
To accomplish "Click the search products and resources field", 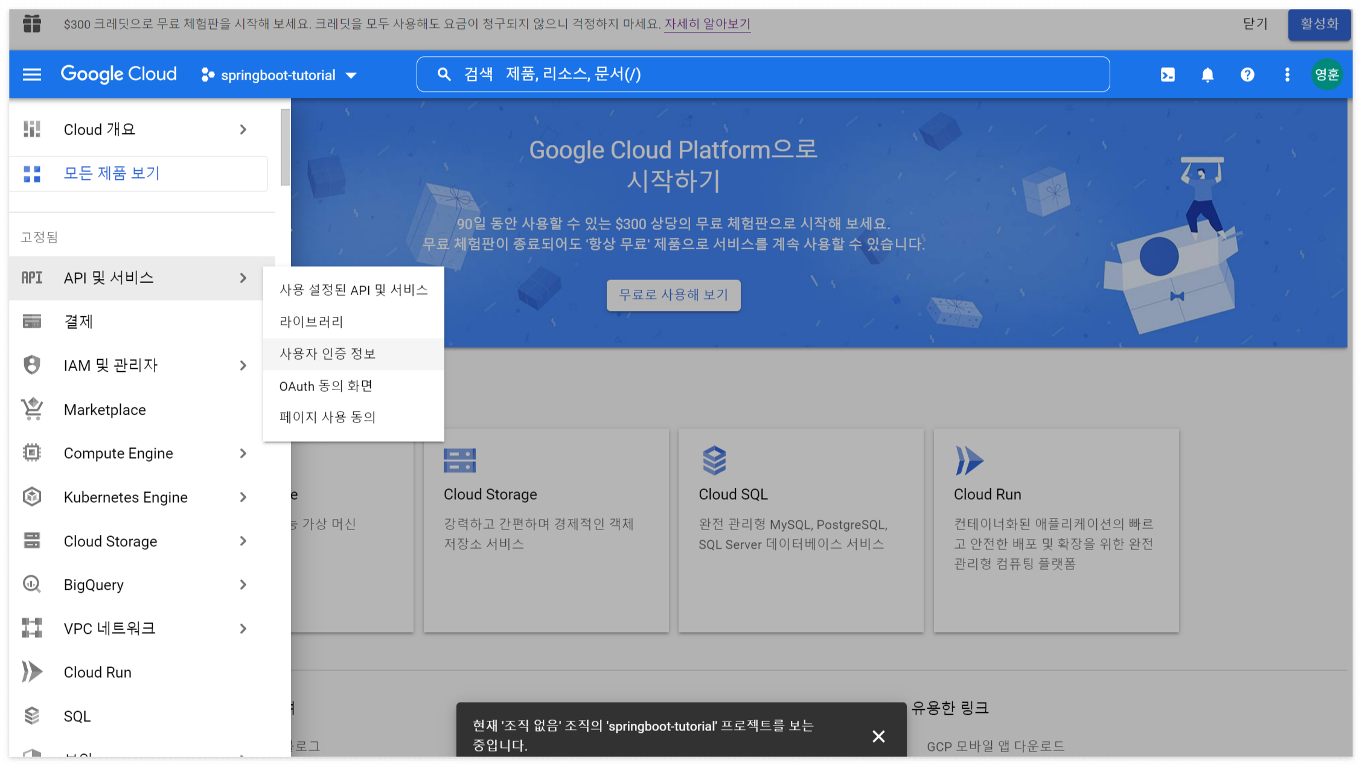I will [763, 74].
